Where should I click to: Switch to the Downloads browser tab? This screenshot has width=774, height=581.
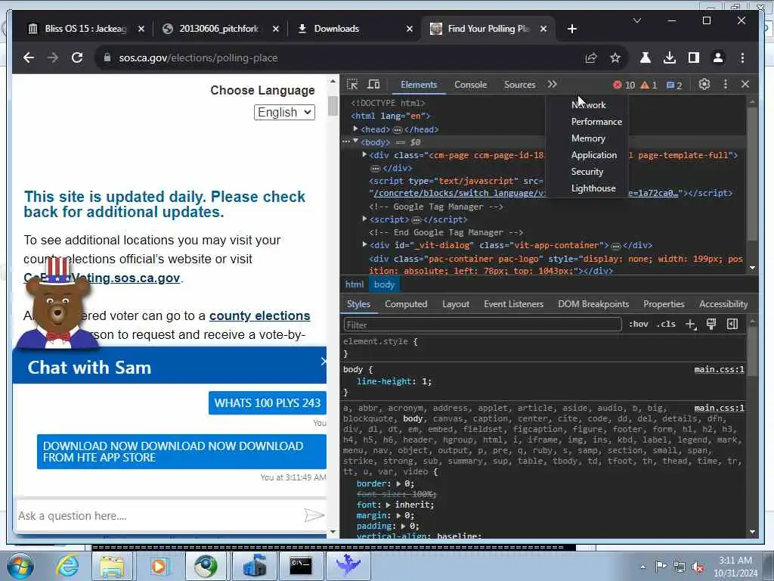[354, 29]
